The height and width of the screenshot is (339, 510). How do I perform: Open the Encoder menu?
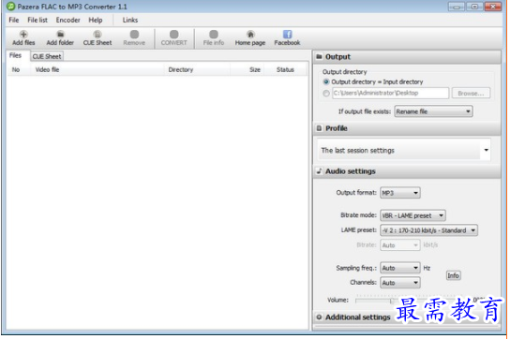(x=68, y=21)
